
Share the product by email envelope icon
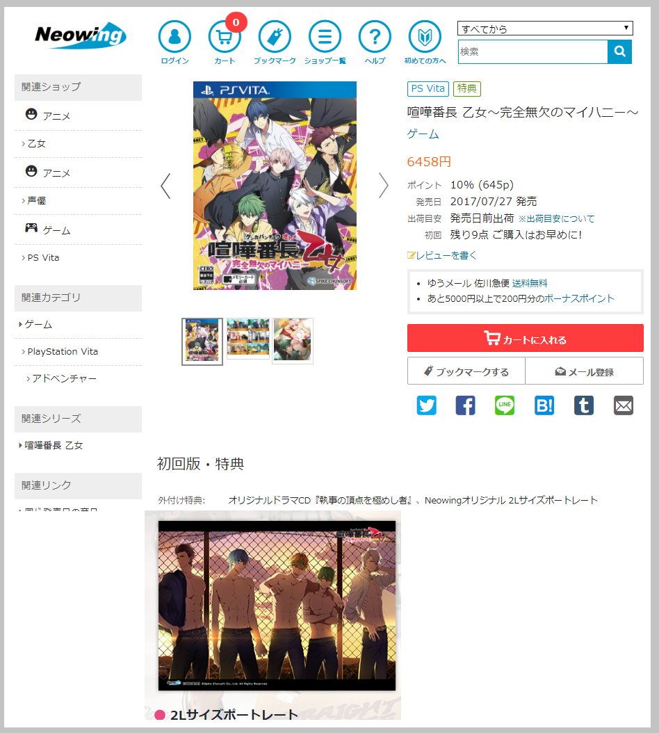click(624, 405)
